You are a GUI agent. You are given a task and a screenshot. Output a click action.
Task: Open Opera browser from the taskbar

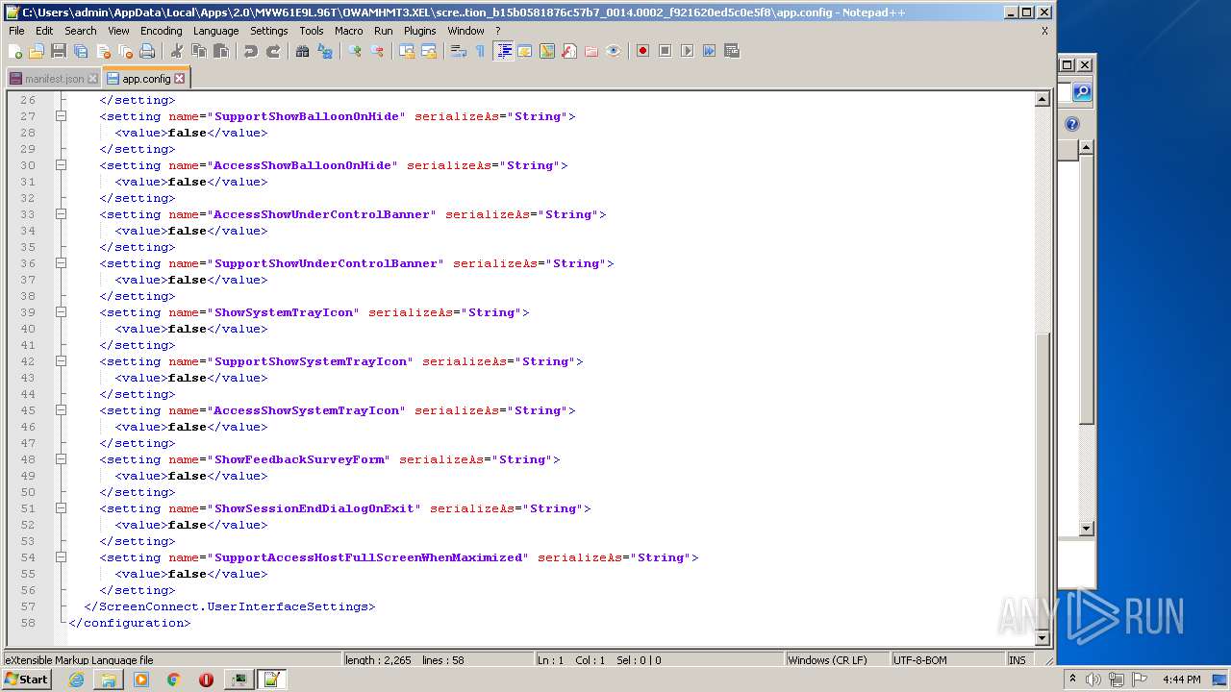tap(206, 680)
